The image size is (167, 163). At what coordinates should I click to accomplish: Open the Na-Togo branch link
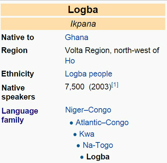point(98,145)
